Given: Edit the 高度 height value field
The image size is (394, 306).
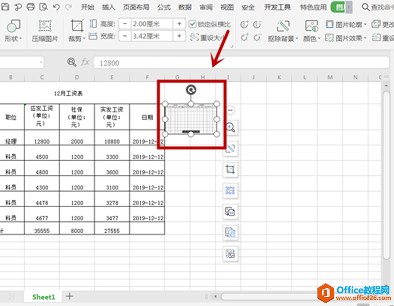Looking at the screenshot, I should (152, 24).
